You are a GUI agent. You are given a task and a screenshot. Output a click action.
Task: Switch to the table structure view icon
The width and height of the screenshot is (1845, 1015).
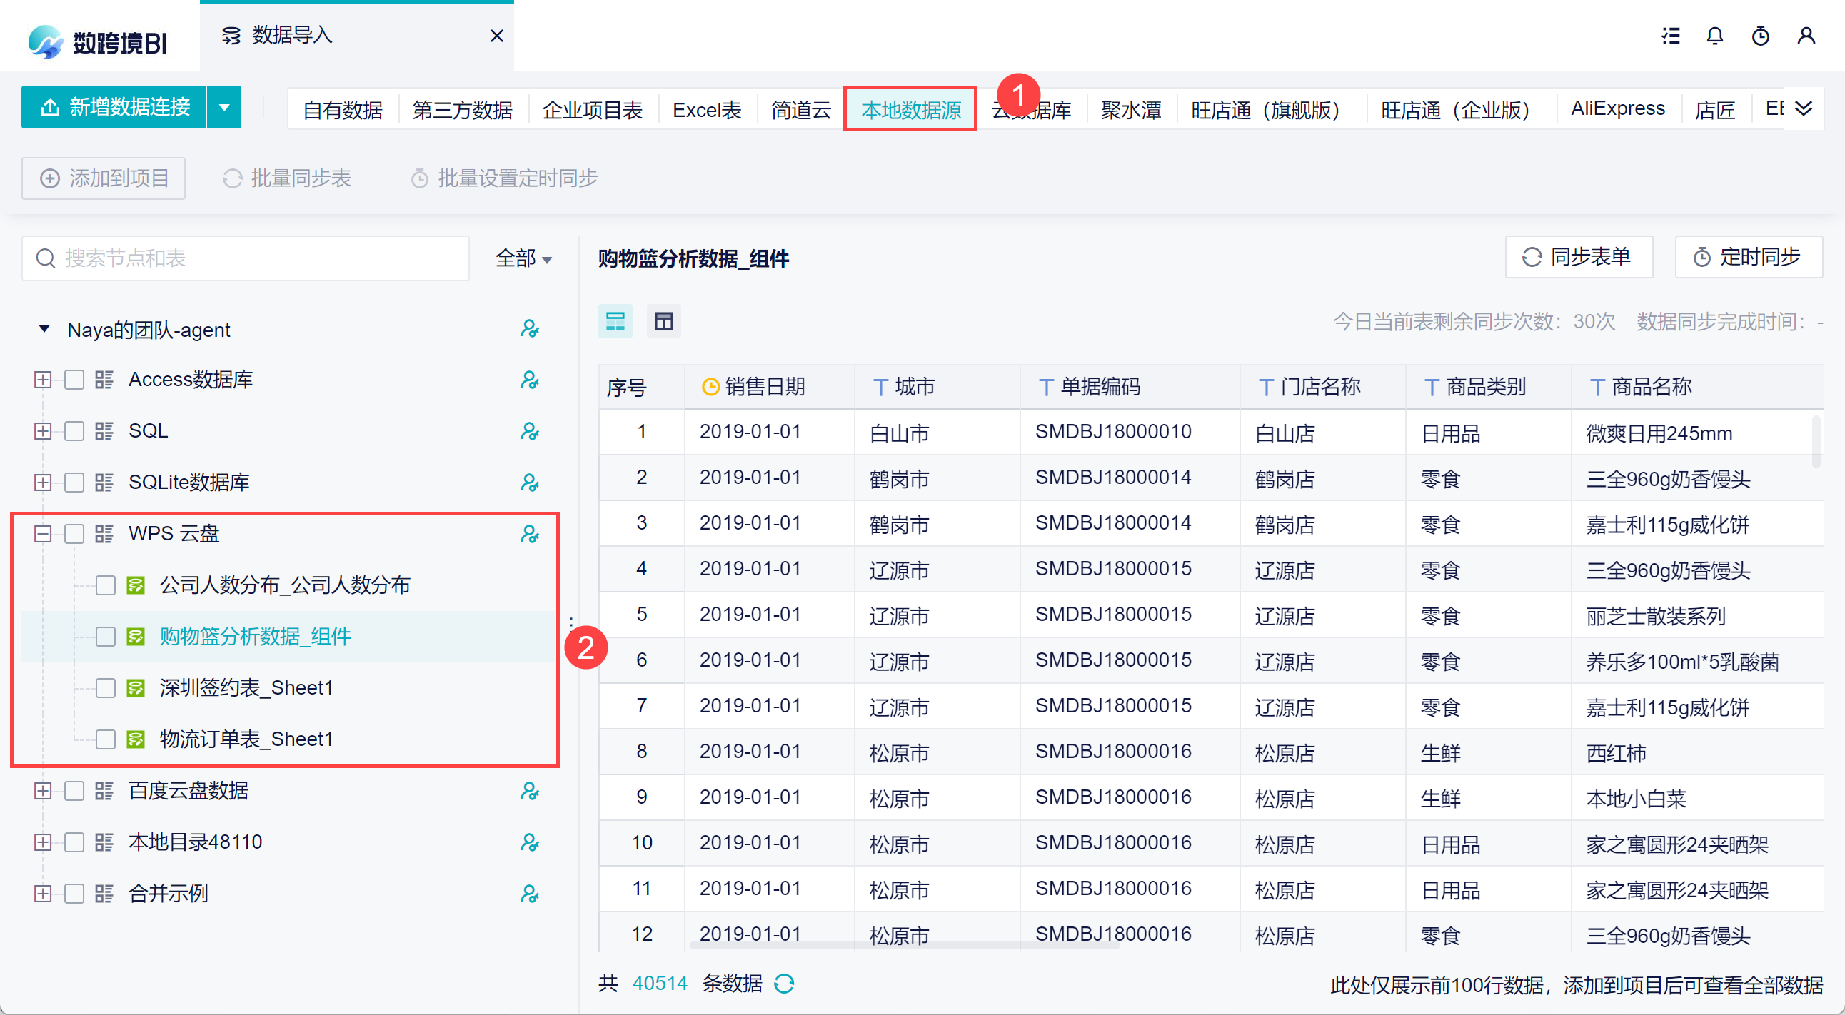(663, 321)
